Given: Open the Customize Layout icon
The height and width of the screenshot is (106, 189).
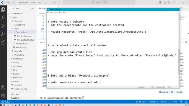Looking at the screenshot, I should click(x=174, y=2).
